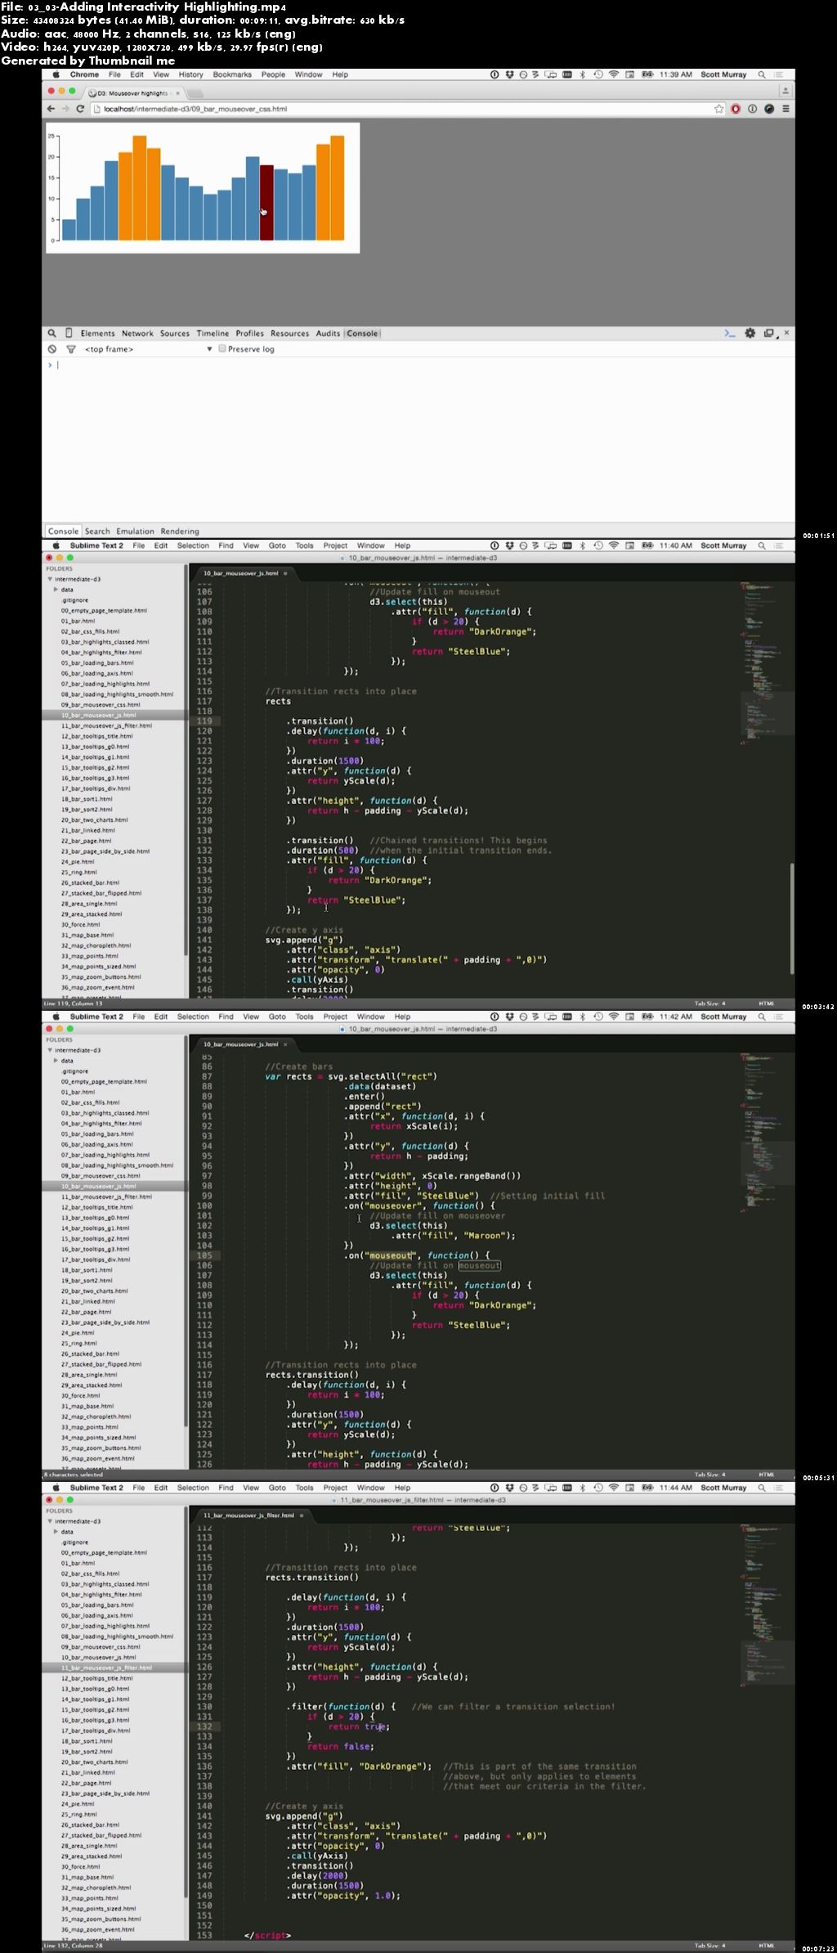The height and width of the screenshot is (1953, 837).
Task: Collapse intermediate-d3 folder in the 11:40 AM Sublime window
Action: 50,579
